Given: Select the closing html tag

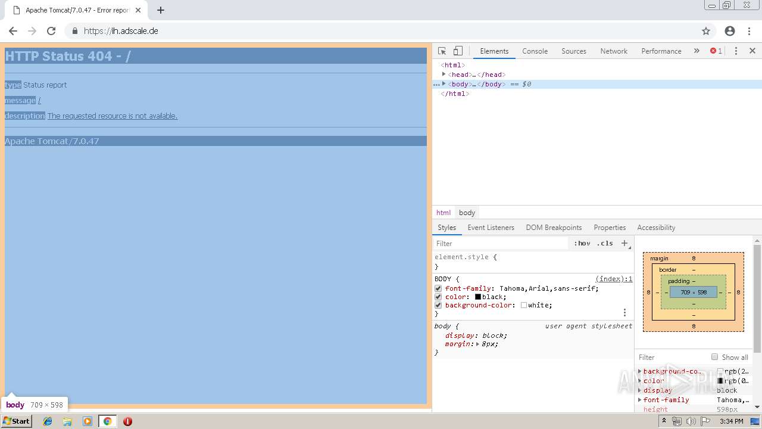Looking at the screenshot, I should click(x=455, y=94).
